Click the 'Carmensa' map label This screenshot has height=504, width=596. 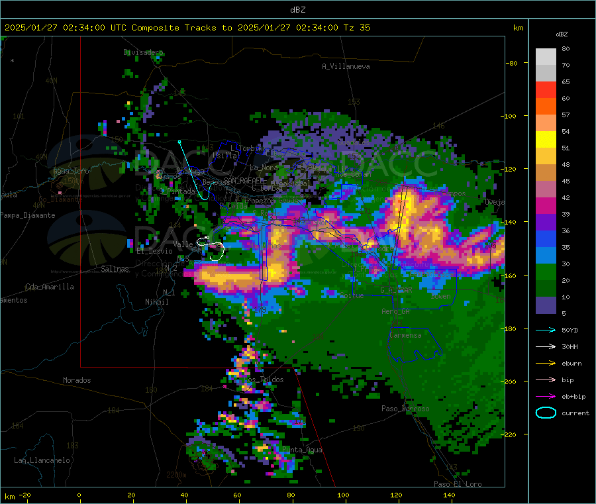[x=405, y=335]
